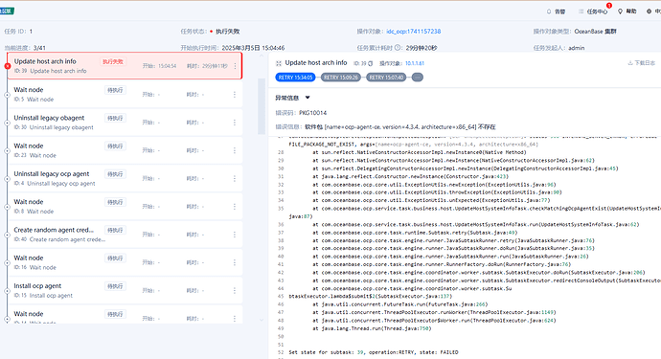Open the Task Center list icon
Screen dimensions: 661x359
(581, 11)
